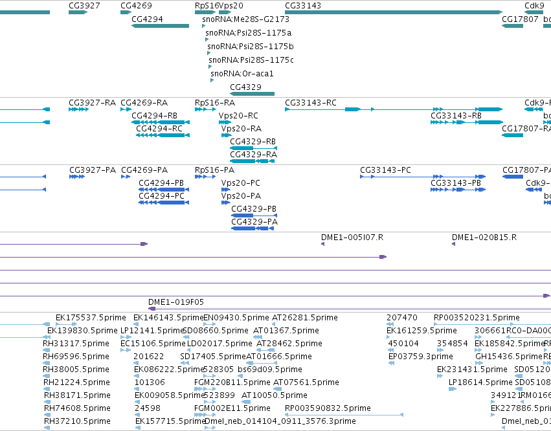This screenshot has width=551, height=431.
Task: Click the Dmel_neb_014104_0911_3576.3prime label
Action: click(x=280, y=421)
